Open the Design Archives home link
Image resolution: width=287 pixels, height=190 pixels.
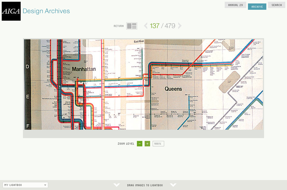(46, 11)
